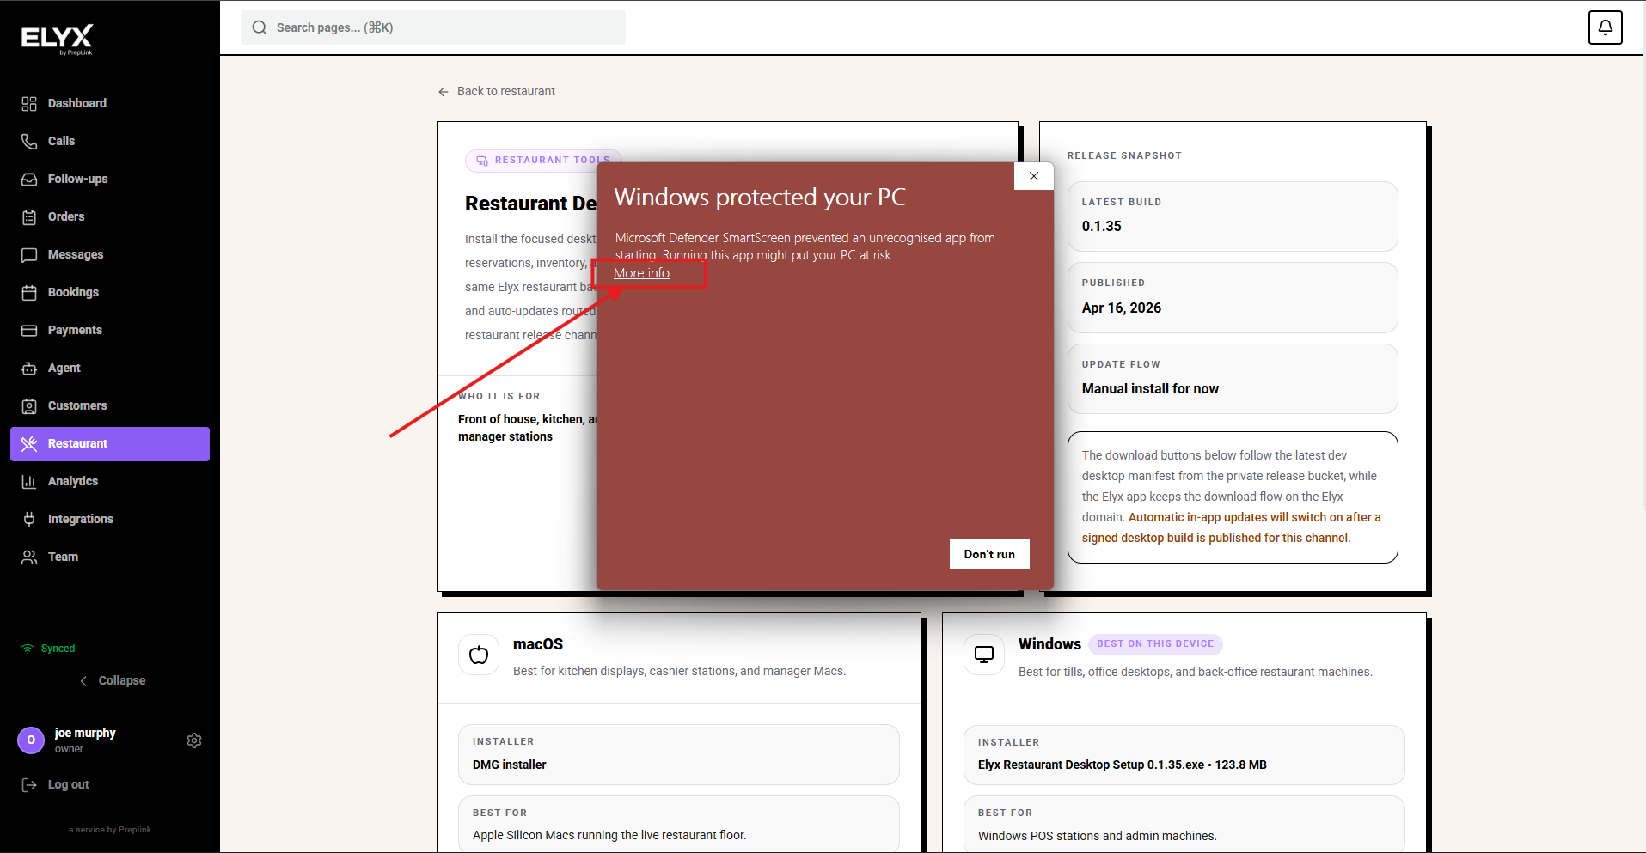Click the Customers contact icon
The width and height of the screenshot is (1646, 853).
coord(29,406)
